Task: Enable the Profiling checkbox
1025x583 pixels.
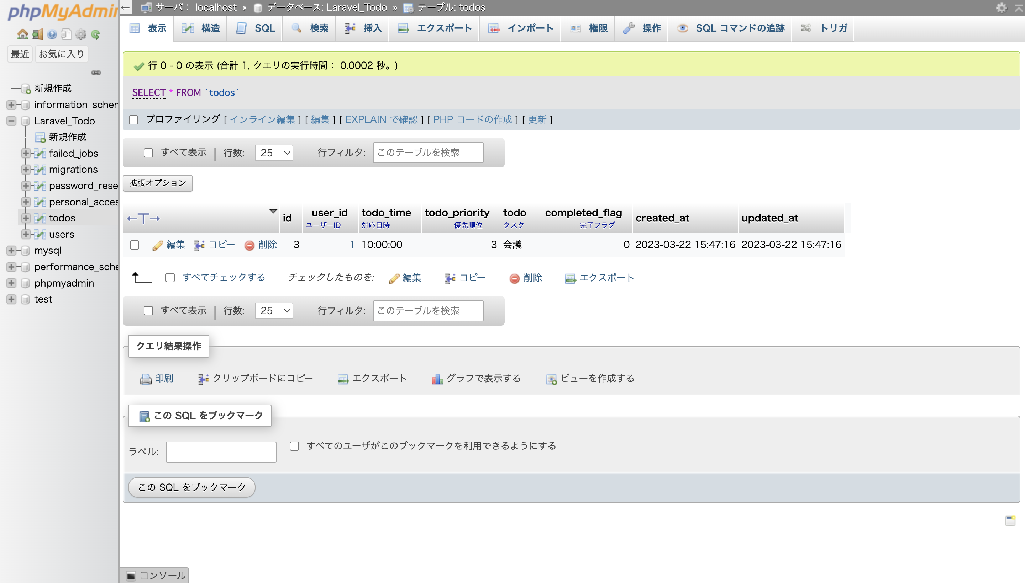Action: click(x=133, y=120)
